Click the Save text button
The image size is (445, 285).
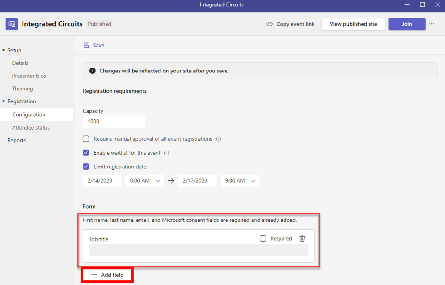pos(98,45)
